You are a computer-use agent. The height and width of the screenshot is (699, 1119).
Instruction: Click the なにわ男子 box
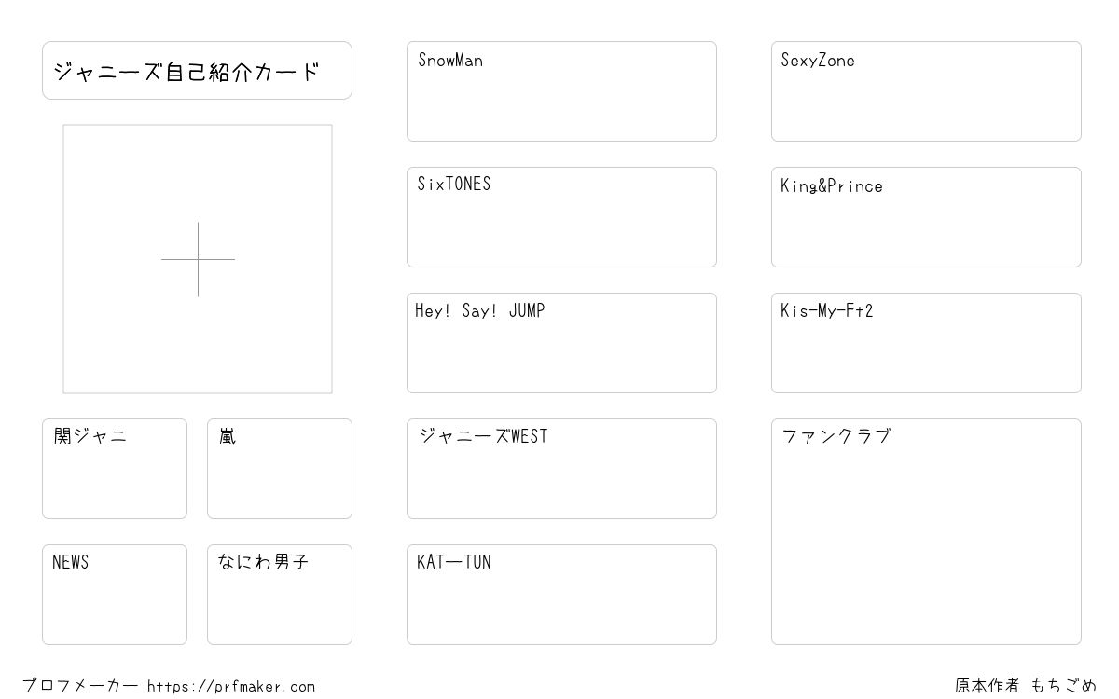tap(280, 595)
